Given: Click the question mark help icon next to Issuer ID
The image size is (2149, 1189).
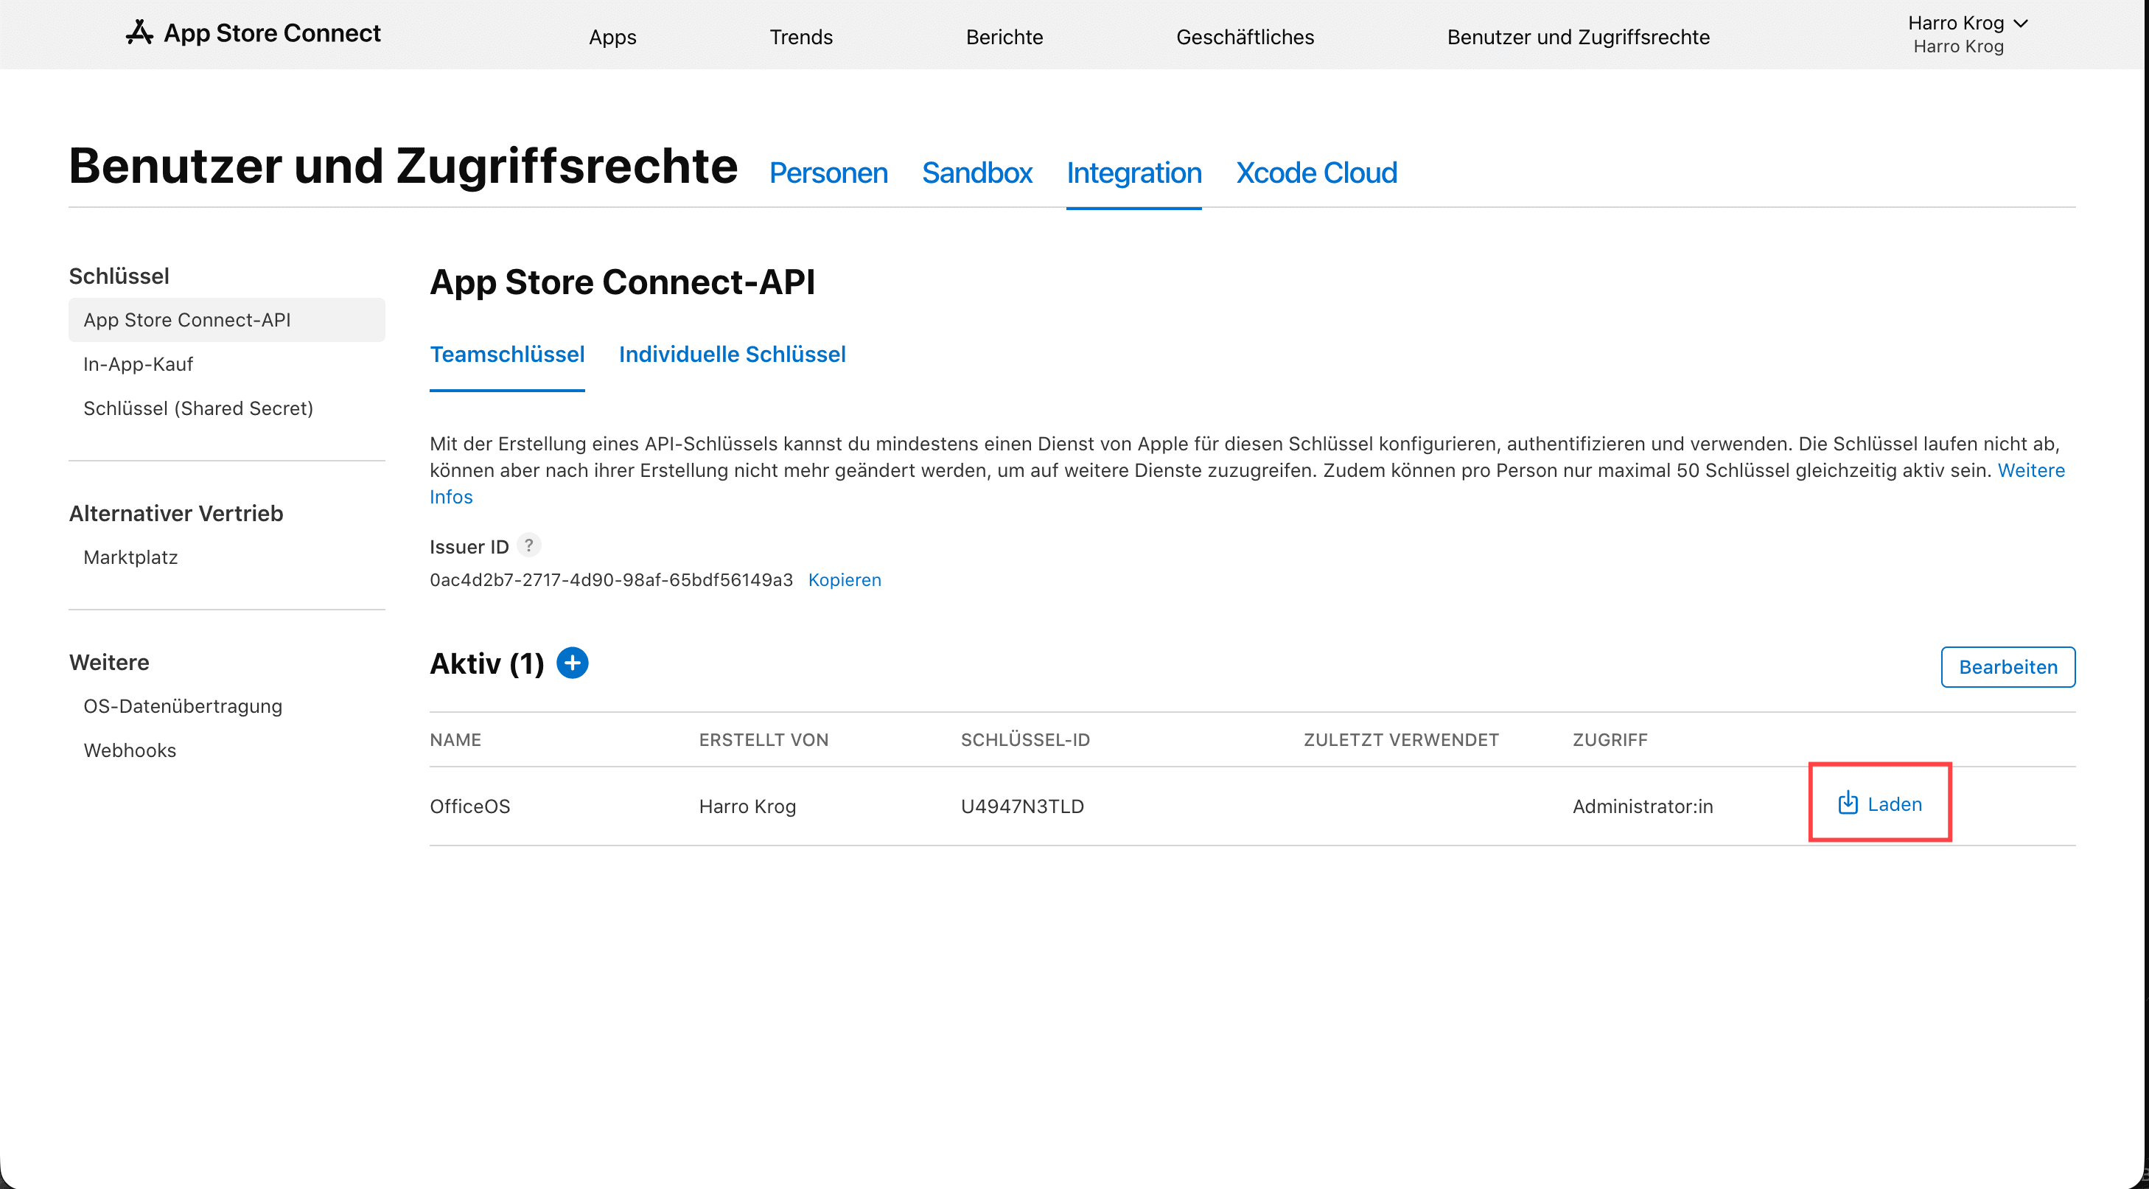Looking at the screenshot, I should [x=529, y=545].
